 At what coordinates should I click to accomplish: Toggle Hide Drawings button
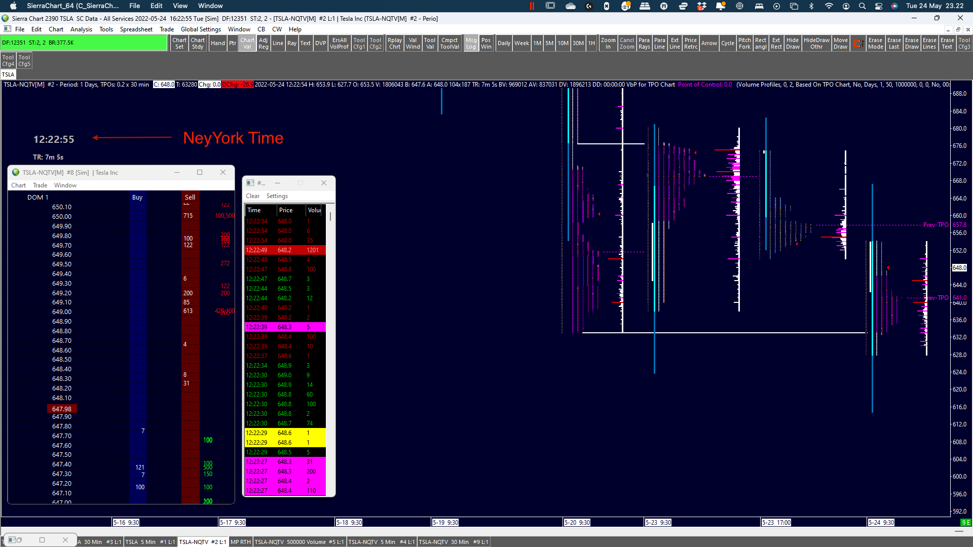[x=793, y=43]
